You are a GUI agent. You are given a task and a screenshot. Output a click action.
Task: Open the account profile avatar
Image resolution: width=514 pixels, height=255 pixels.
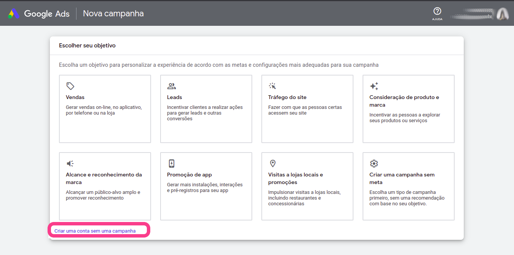point(503,14)
